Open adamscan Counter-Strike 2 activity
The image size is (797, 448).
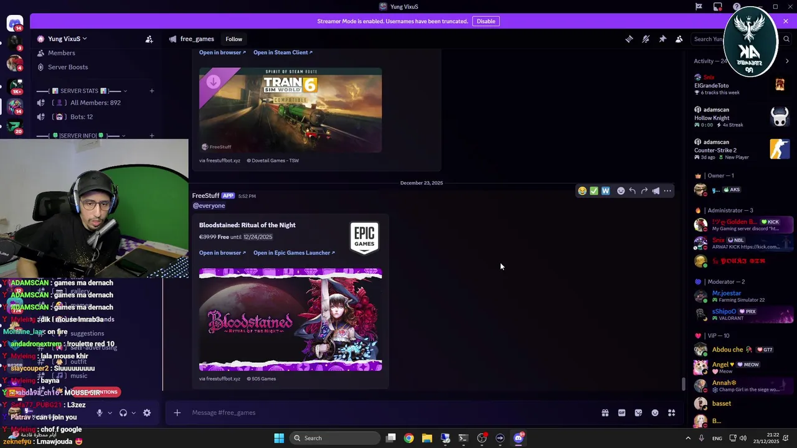click(742, 149)
